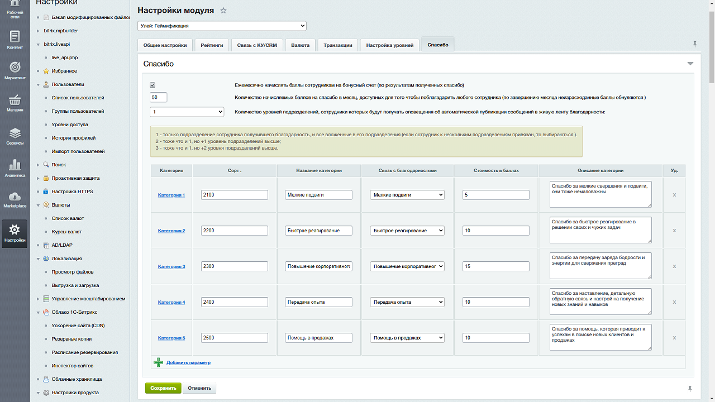This screenshot has height=402, width=715.
Task: Open Аналитика chart icon
Action: coord(15,168)
